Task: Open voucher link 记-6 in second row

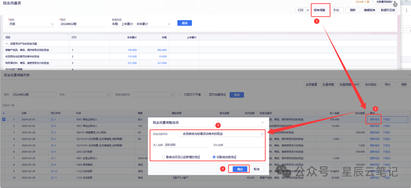Action: pos(53,126)
